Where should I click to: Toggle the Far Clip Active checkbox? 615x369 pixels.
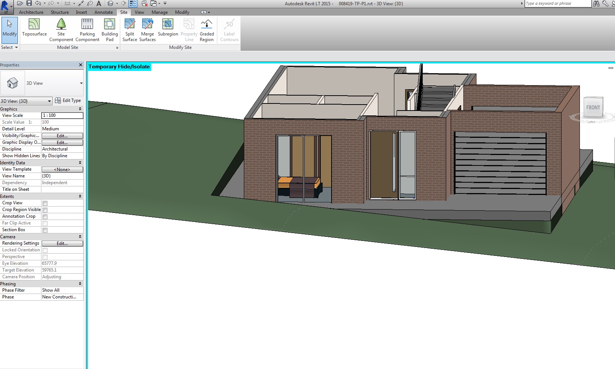coord(45,223)
